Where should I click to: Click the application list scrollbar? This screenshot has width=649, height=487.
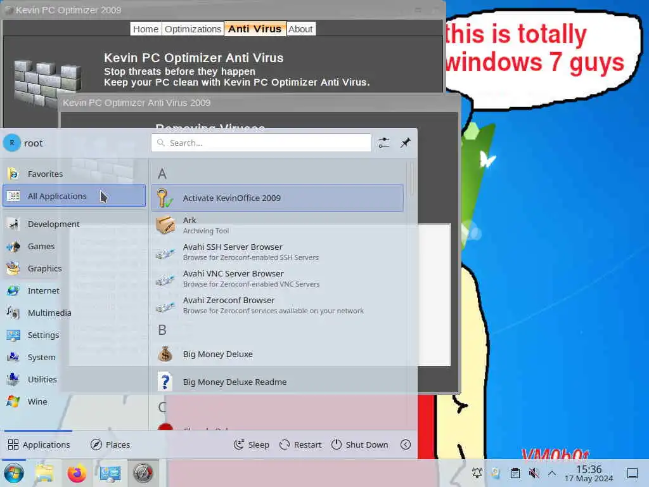click(411, 179)
